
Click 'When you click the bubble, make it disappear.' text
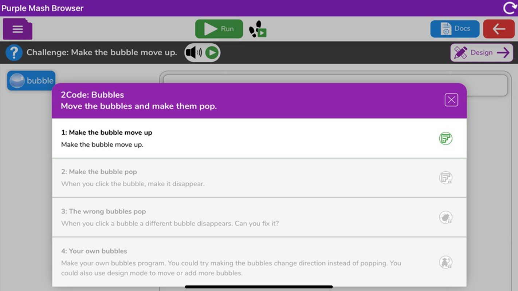(133, 184)
